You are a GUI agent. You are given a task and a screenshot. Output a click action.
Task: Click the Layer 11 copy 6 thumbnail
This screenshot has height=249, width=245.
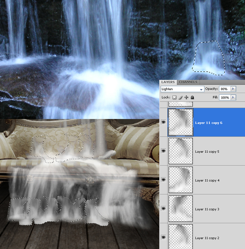(180, 122)
